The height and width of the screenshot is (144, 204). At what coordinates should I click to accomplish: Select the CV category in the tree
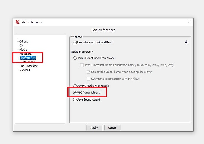tap(21, 46)
